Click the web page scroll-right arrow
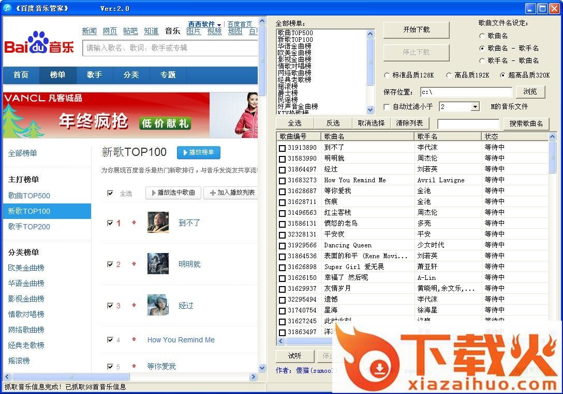 (254, 376)
